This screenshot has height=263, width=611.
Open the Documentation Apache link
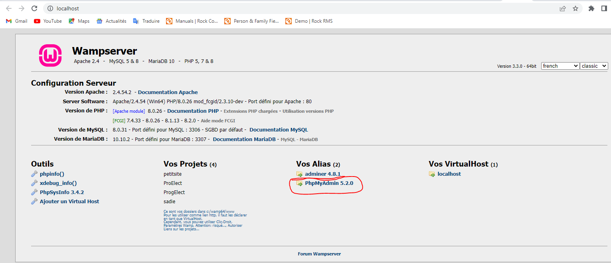[168, 92]
